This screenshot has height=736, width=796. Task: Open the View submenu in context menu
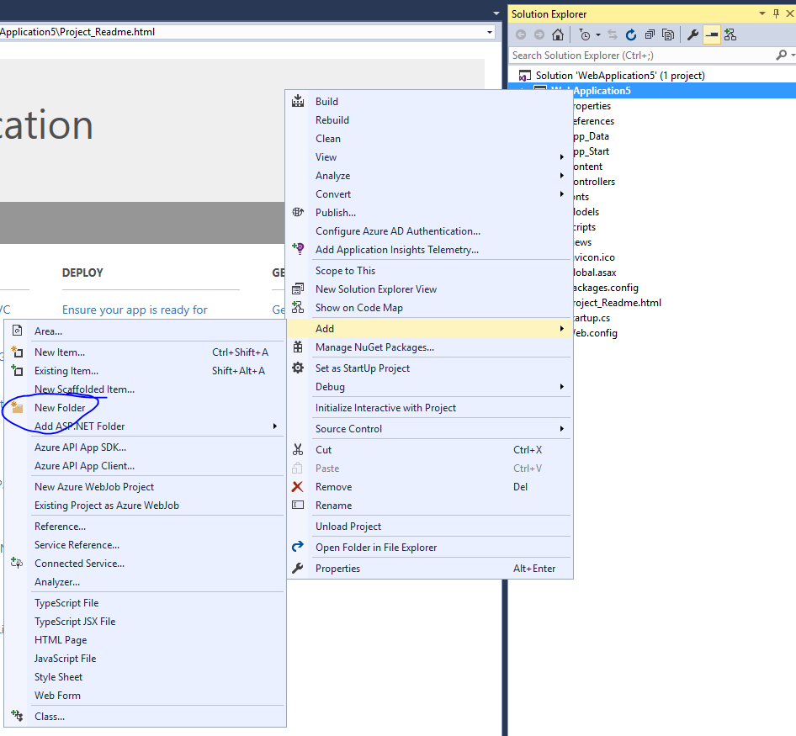pyautogui.click(x=326, y=156)
